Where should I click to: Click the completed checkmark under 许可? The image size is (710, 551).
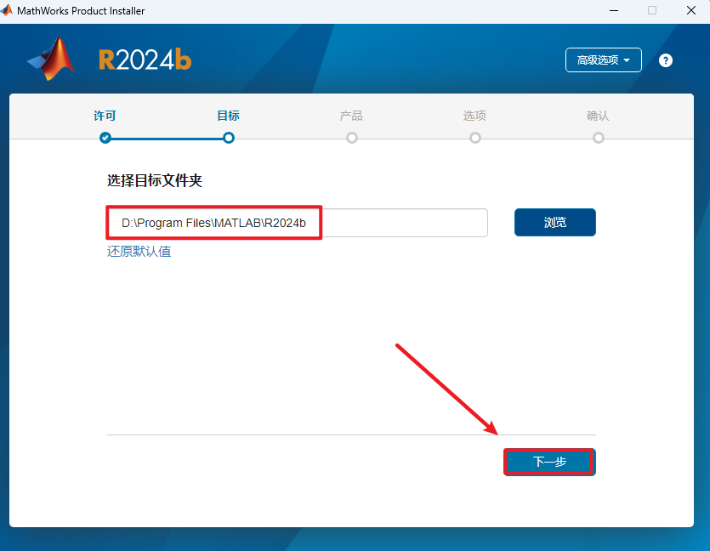point(105,137)
